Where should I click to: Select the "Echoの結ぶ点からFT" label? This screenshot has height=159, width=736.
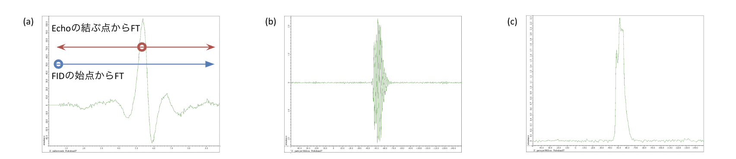(x=95, y=28)
